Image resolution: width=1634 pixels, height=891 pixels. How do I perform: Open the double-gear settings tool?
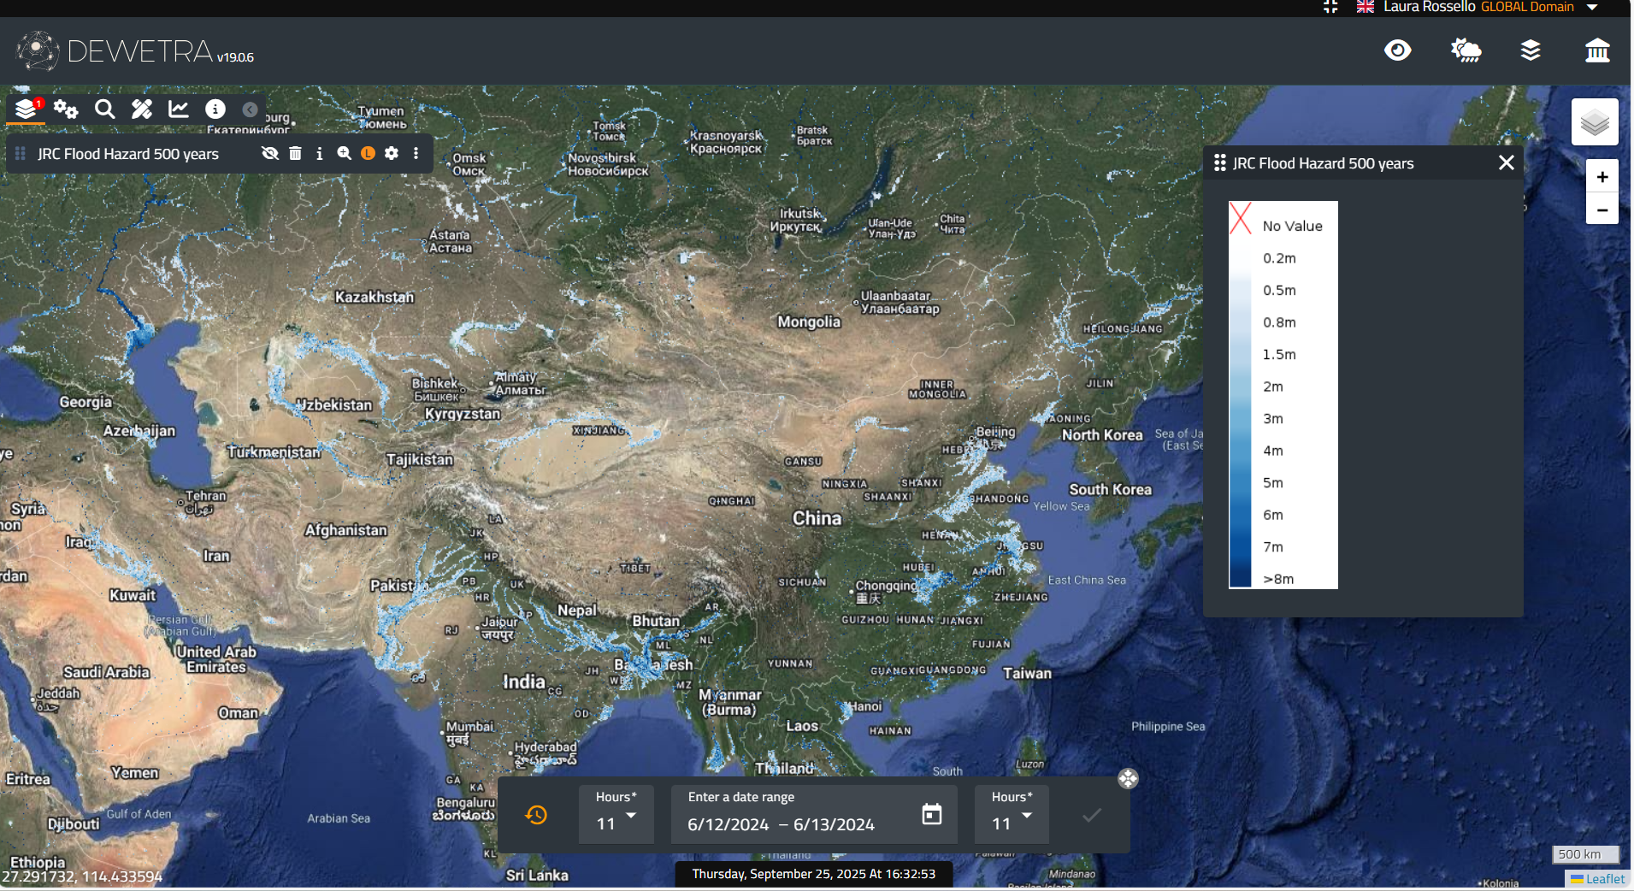[x=66, y=109]
